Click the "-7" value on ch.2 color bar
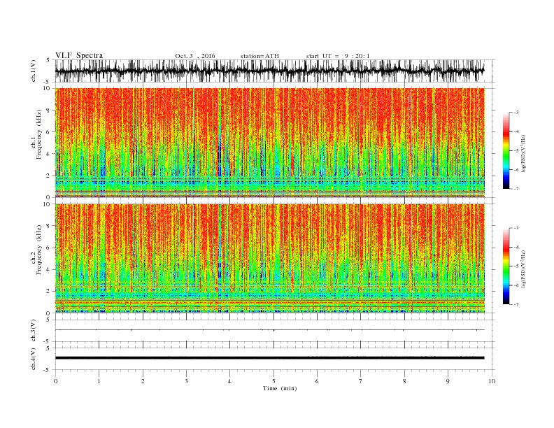This screenshot has width=554, height=428. click(516, 304)
